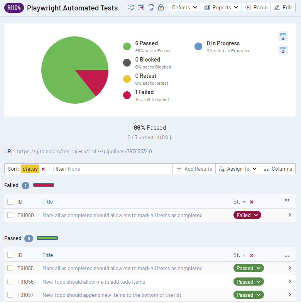The height and width of the screenshot is (303, 301).
Task: Expand details arrow for test T91057
Action: coord(290,295)
